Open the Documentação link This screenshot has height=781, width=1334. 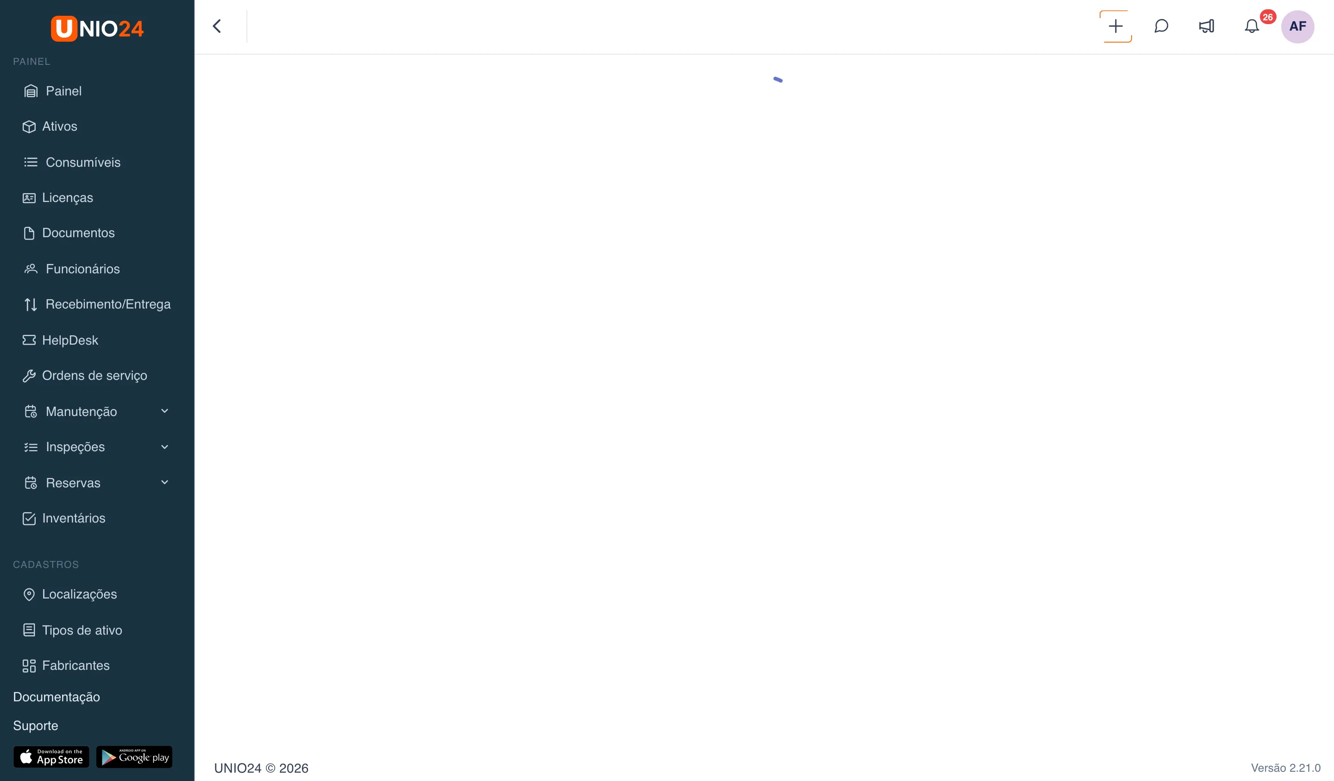coord(57,697)
